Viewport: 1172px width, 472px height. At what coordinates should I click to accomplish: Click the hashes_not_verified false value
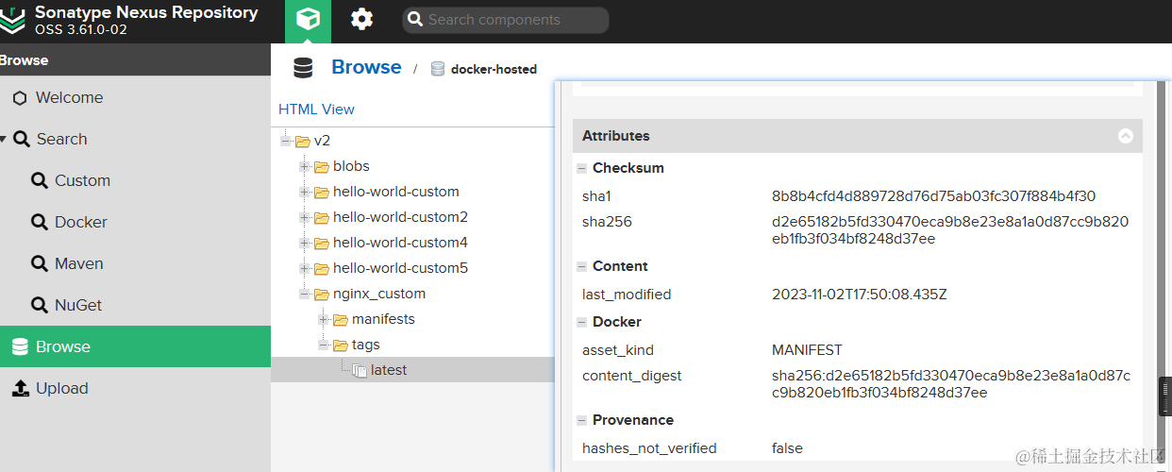(787, 449)
